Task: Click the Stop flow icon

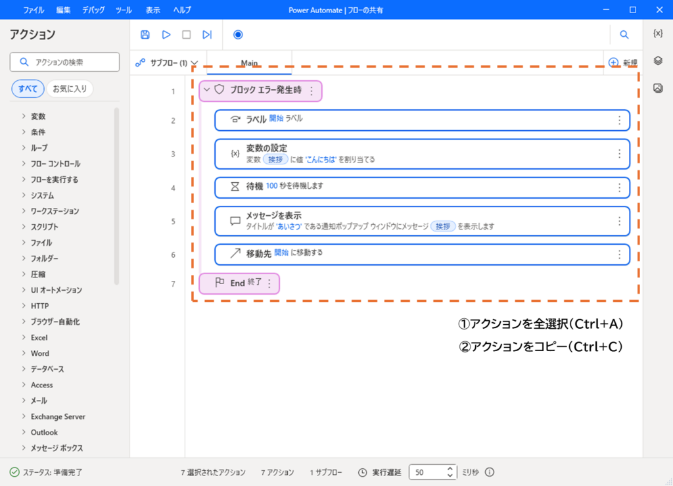Action: coord(187,35)
